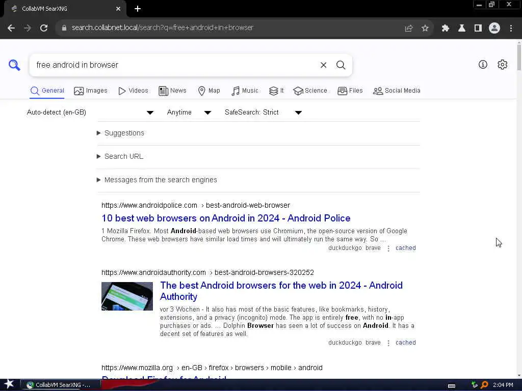This screenshot has width=522, height=391.
Task: Switch to the Map tab
Action: pyautogui.click(x=208, y=91)
